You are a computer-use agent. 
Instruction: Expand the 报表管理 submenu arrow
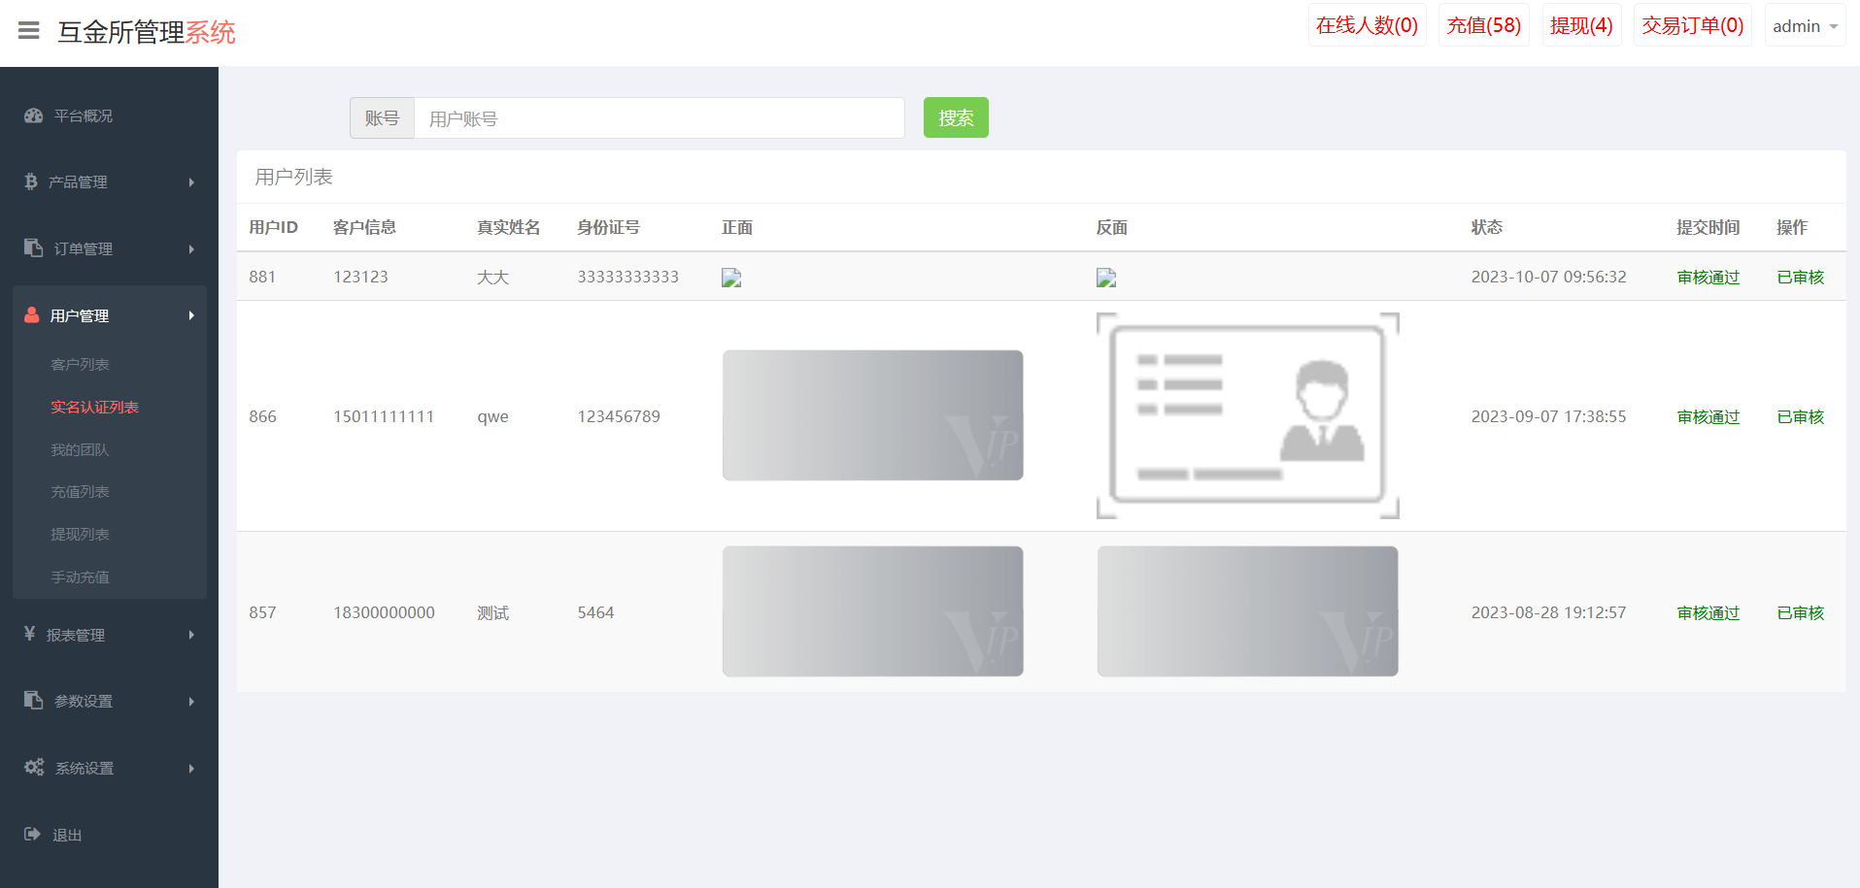[191, 635]
